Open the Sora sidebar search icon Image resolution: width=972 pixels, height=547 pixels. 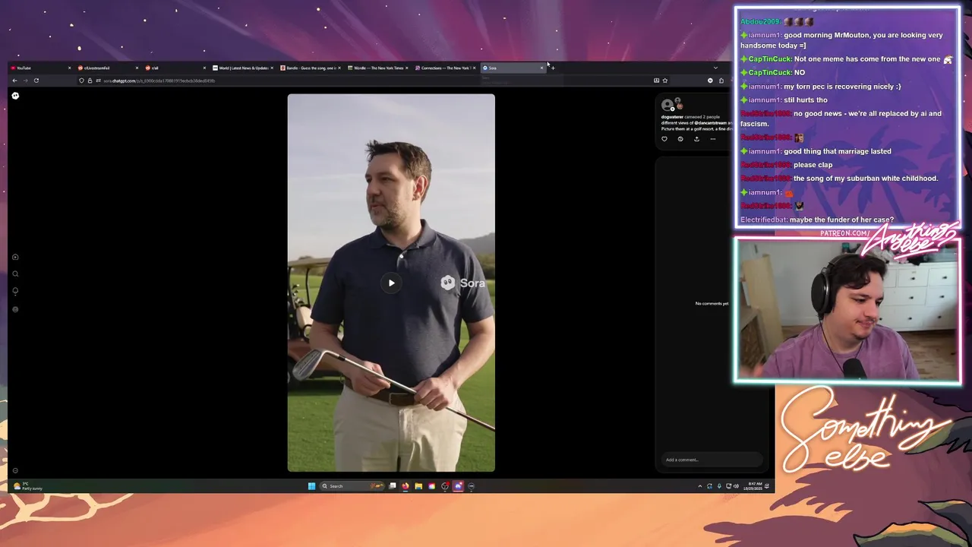point(15,274)
